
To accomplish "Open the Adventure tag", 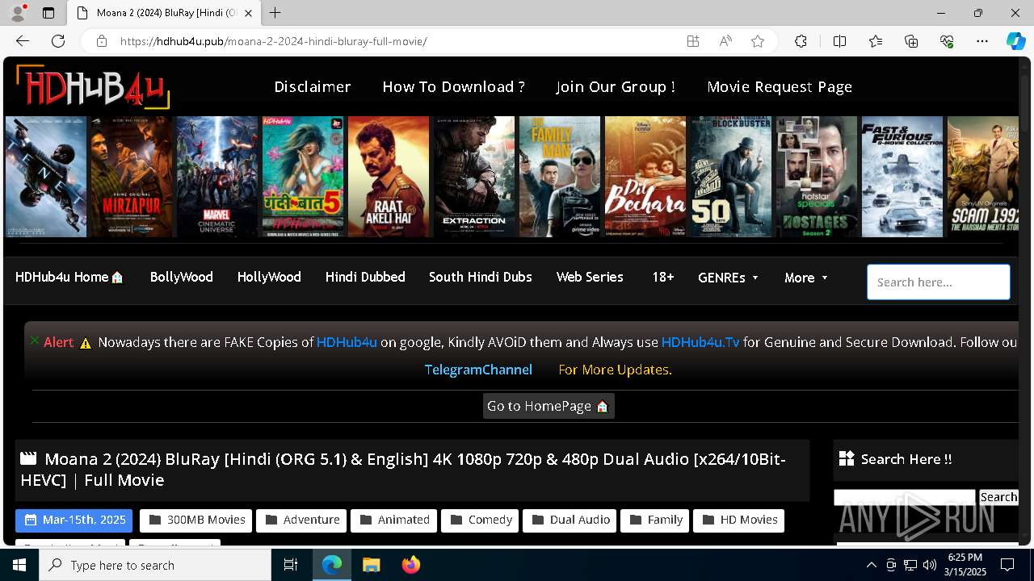I will tap(301, 520).
